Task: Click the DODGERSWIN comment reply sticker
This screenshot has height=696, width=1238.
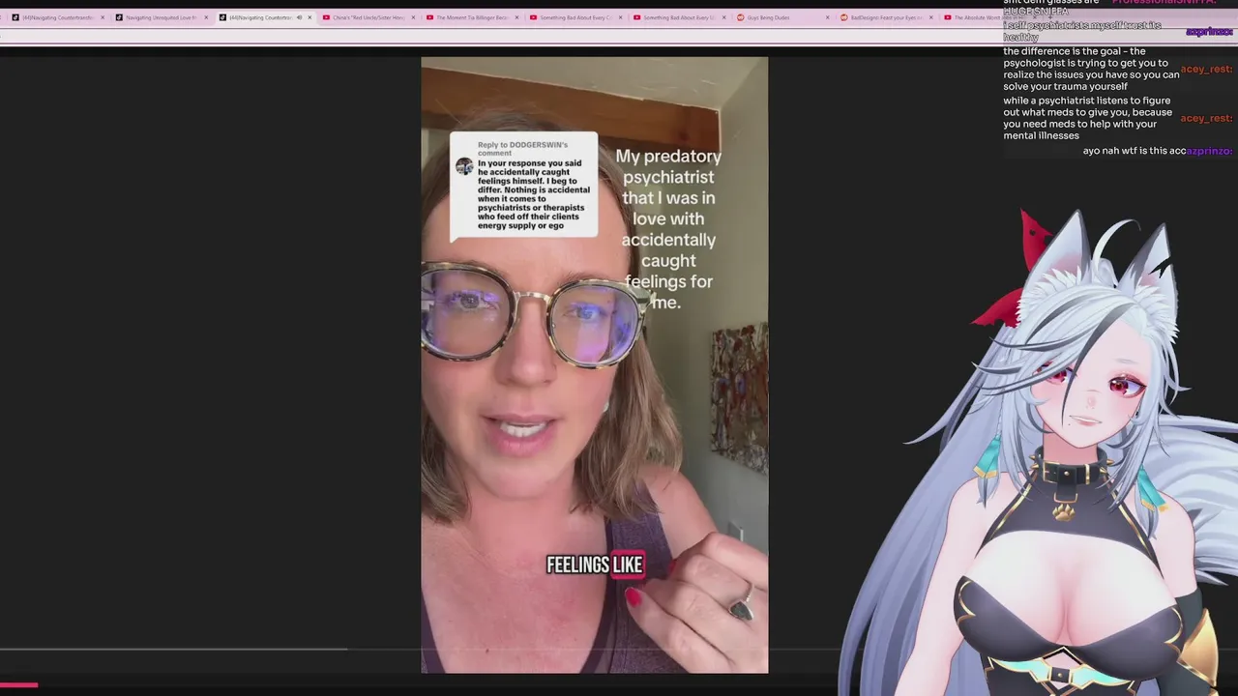Action: click(x=523, y=186)
